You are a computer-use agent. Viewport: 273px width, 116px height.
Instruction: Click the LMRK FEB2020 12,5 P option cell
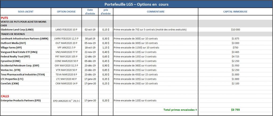66,38
